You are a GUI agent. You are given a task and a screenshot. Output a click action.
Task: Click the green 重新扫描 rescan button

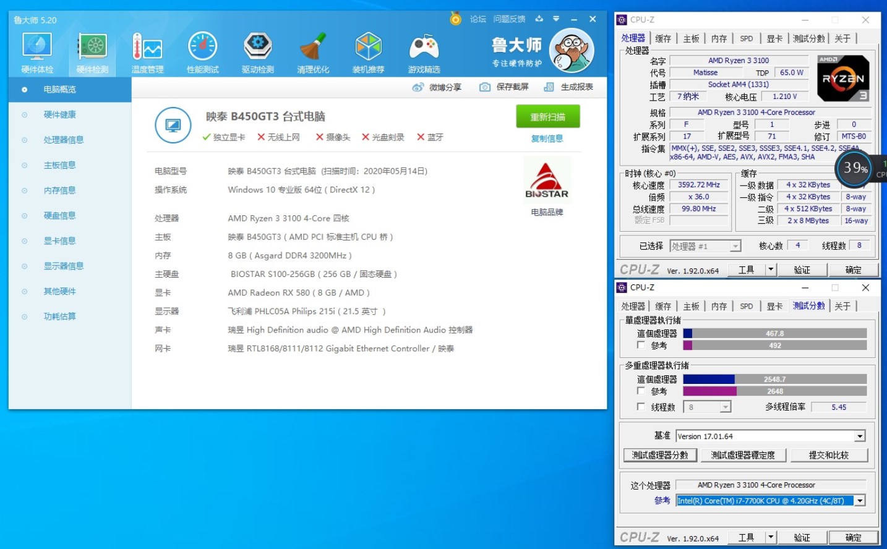(548, 116)
